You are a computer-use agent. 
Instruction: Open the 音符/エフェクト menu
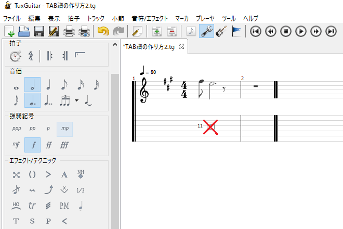(x=150, y=18)
